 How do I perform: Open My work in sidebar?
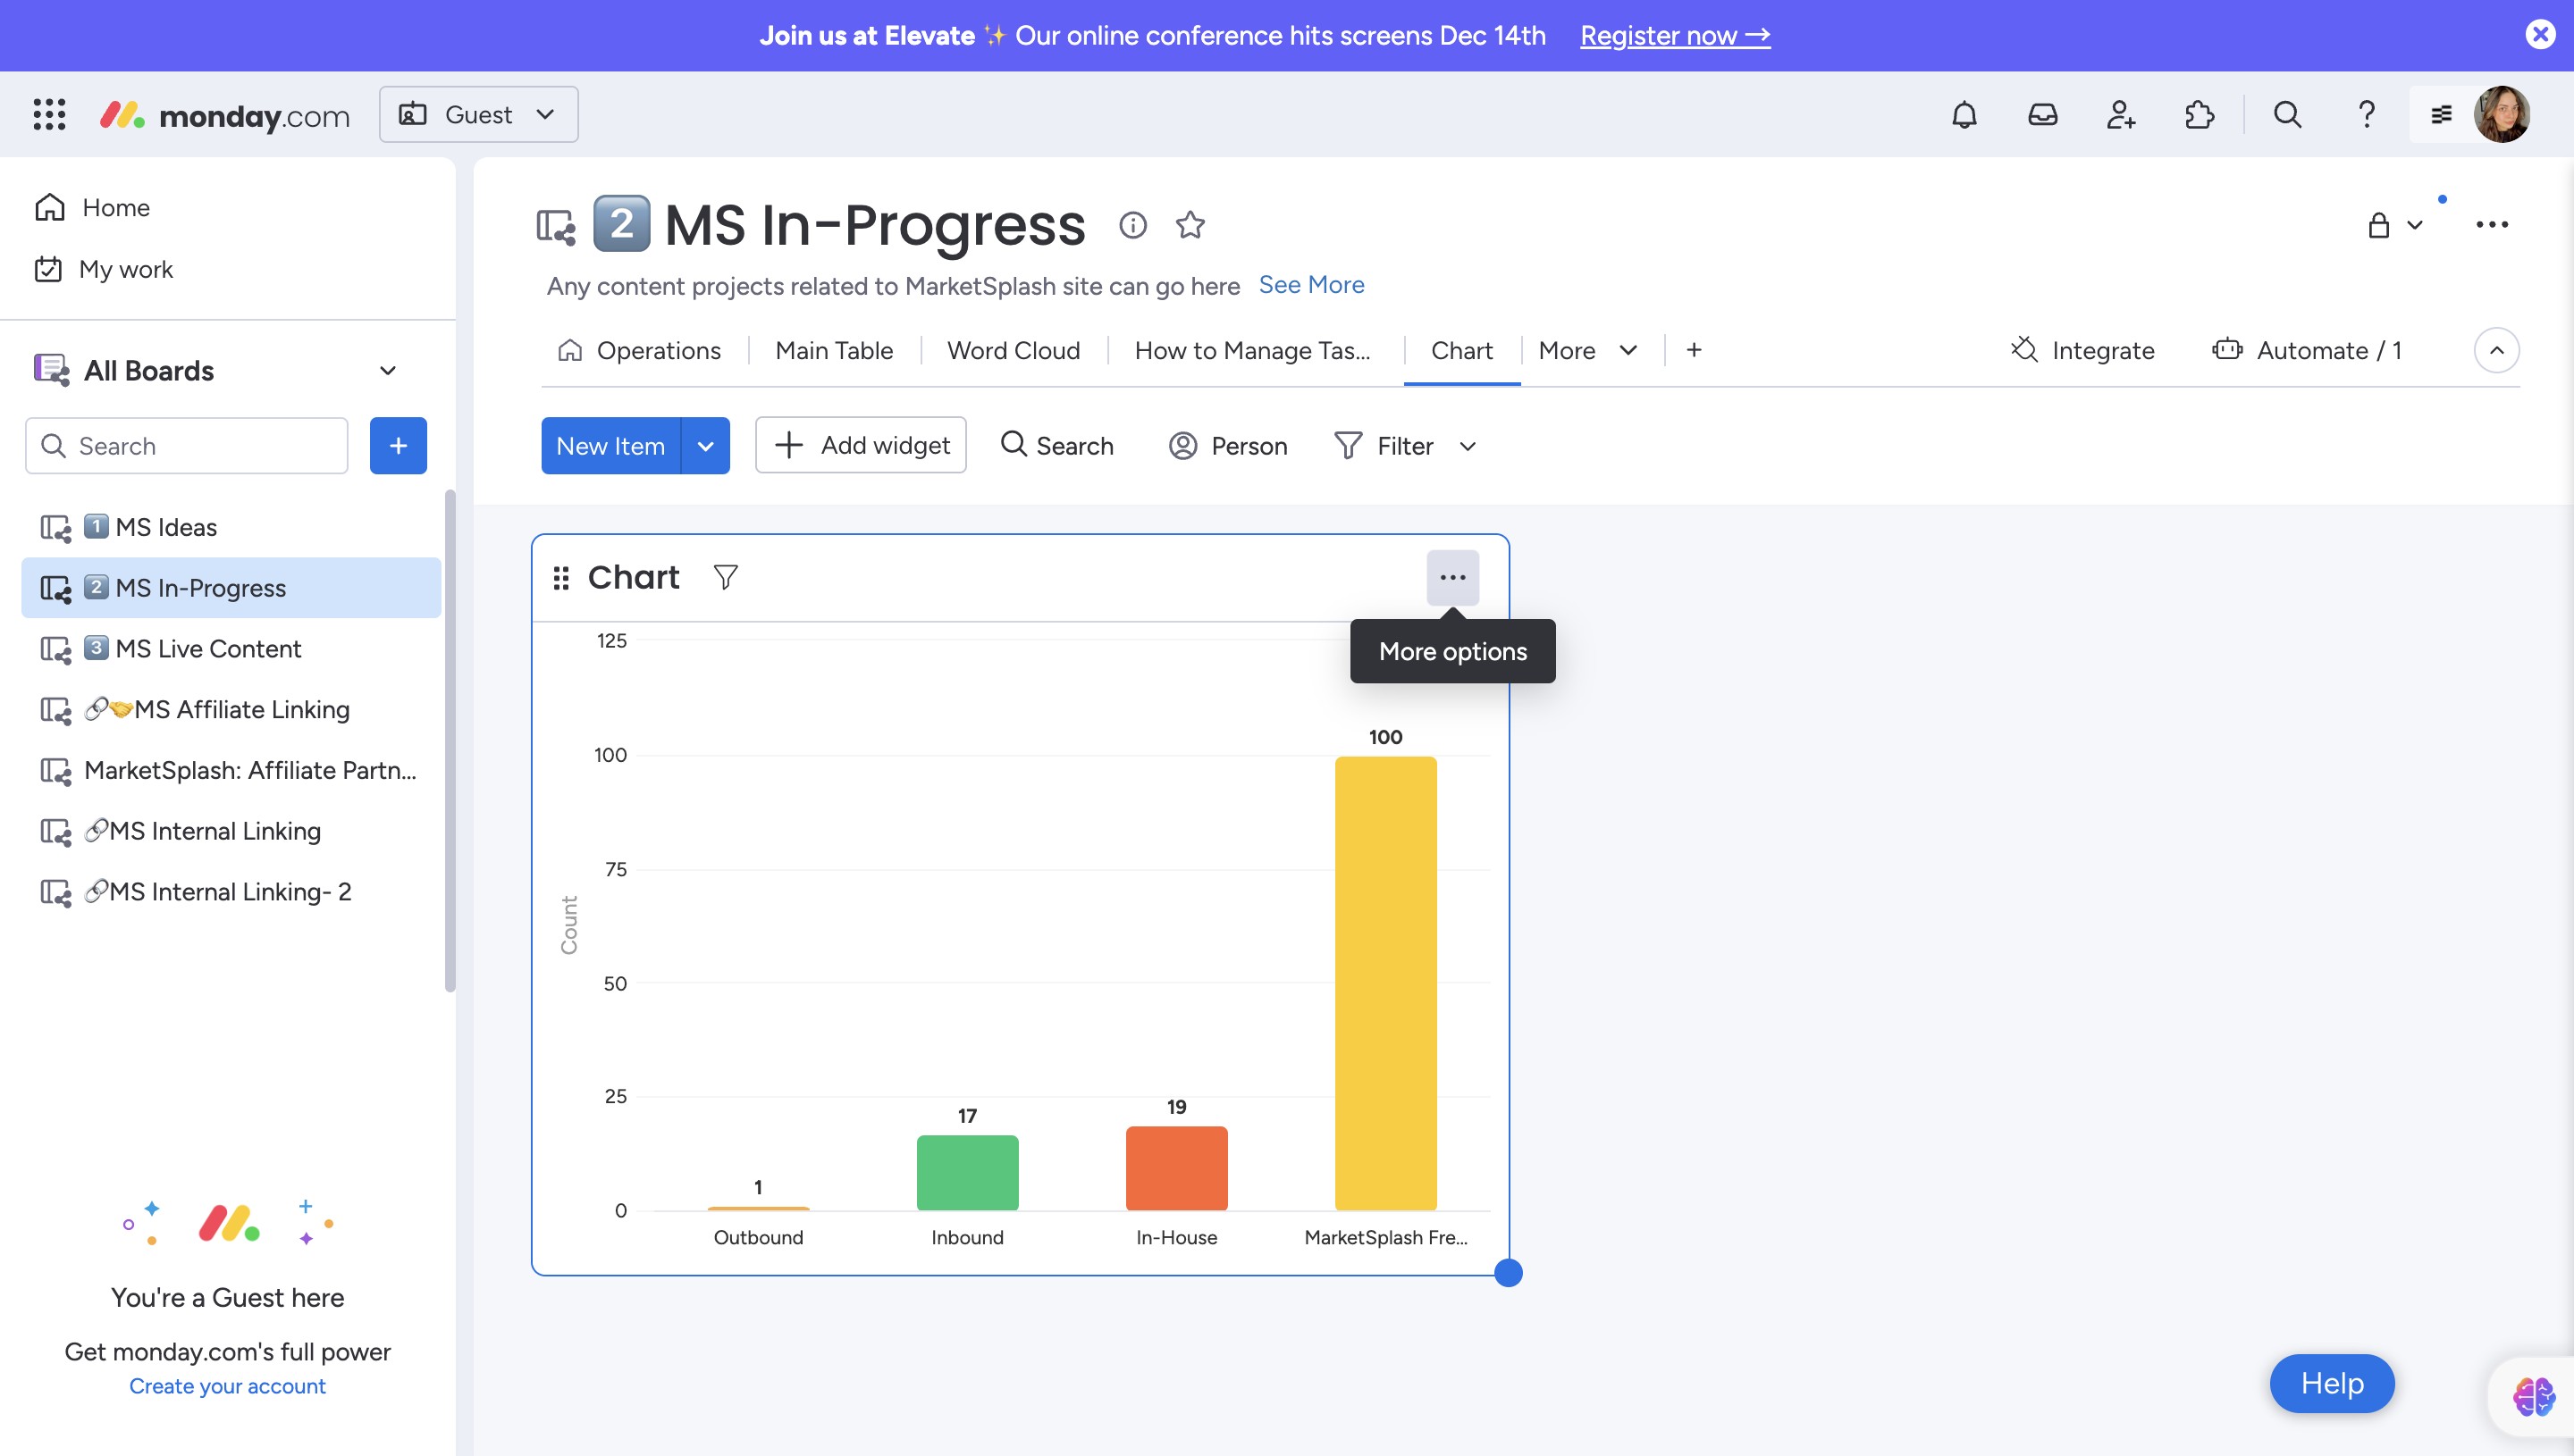(x=104, y=269)
